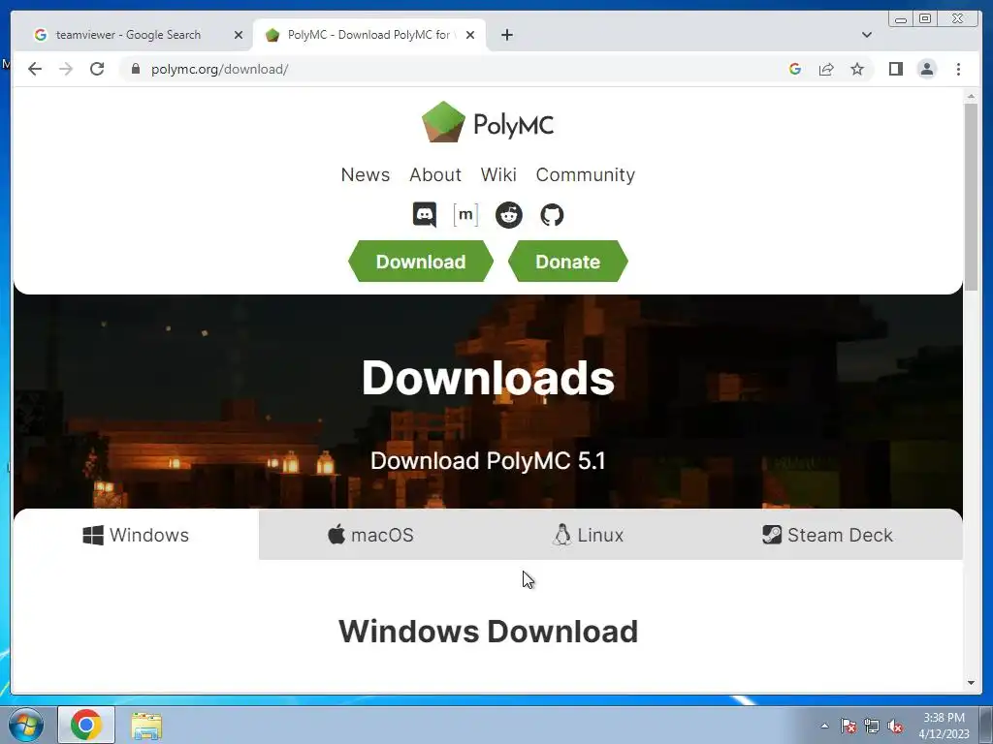The image size is (993, 744).
Task: Go back with the browser back arrow
Action: tap(35, 69)
